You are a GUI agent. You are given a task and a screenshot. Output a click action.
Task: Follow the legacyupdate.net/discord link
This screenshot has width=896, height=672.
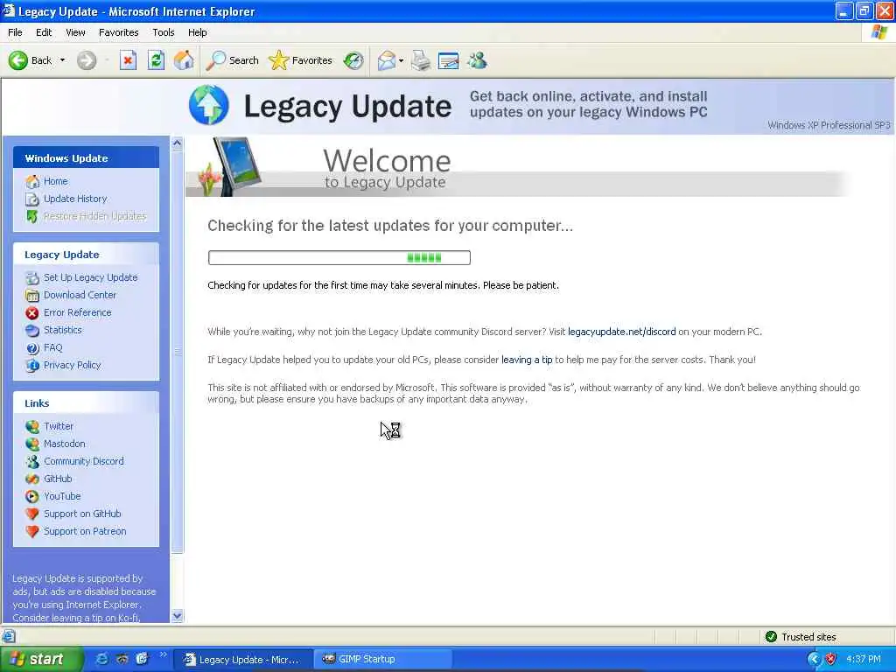click(622, 332)
